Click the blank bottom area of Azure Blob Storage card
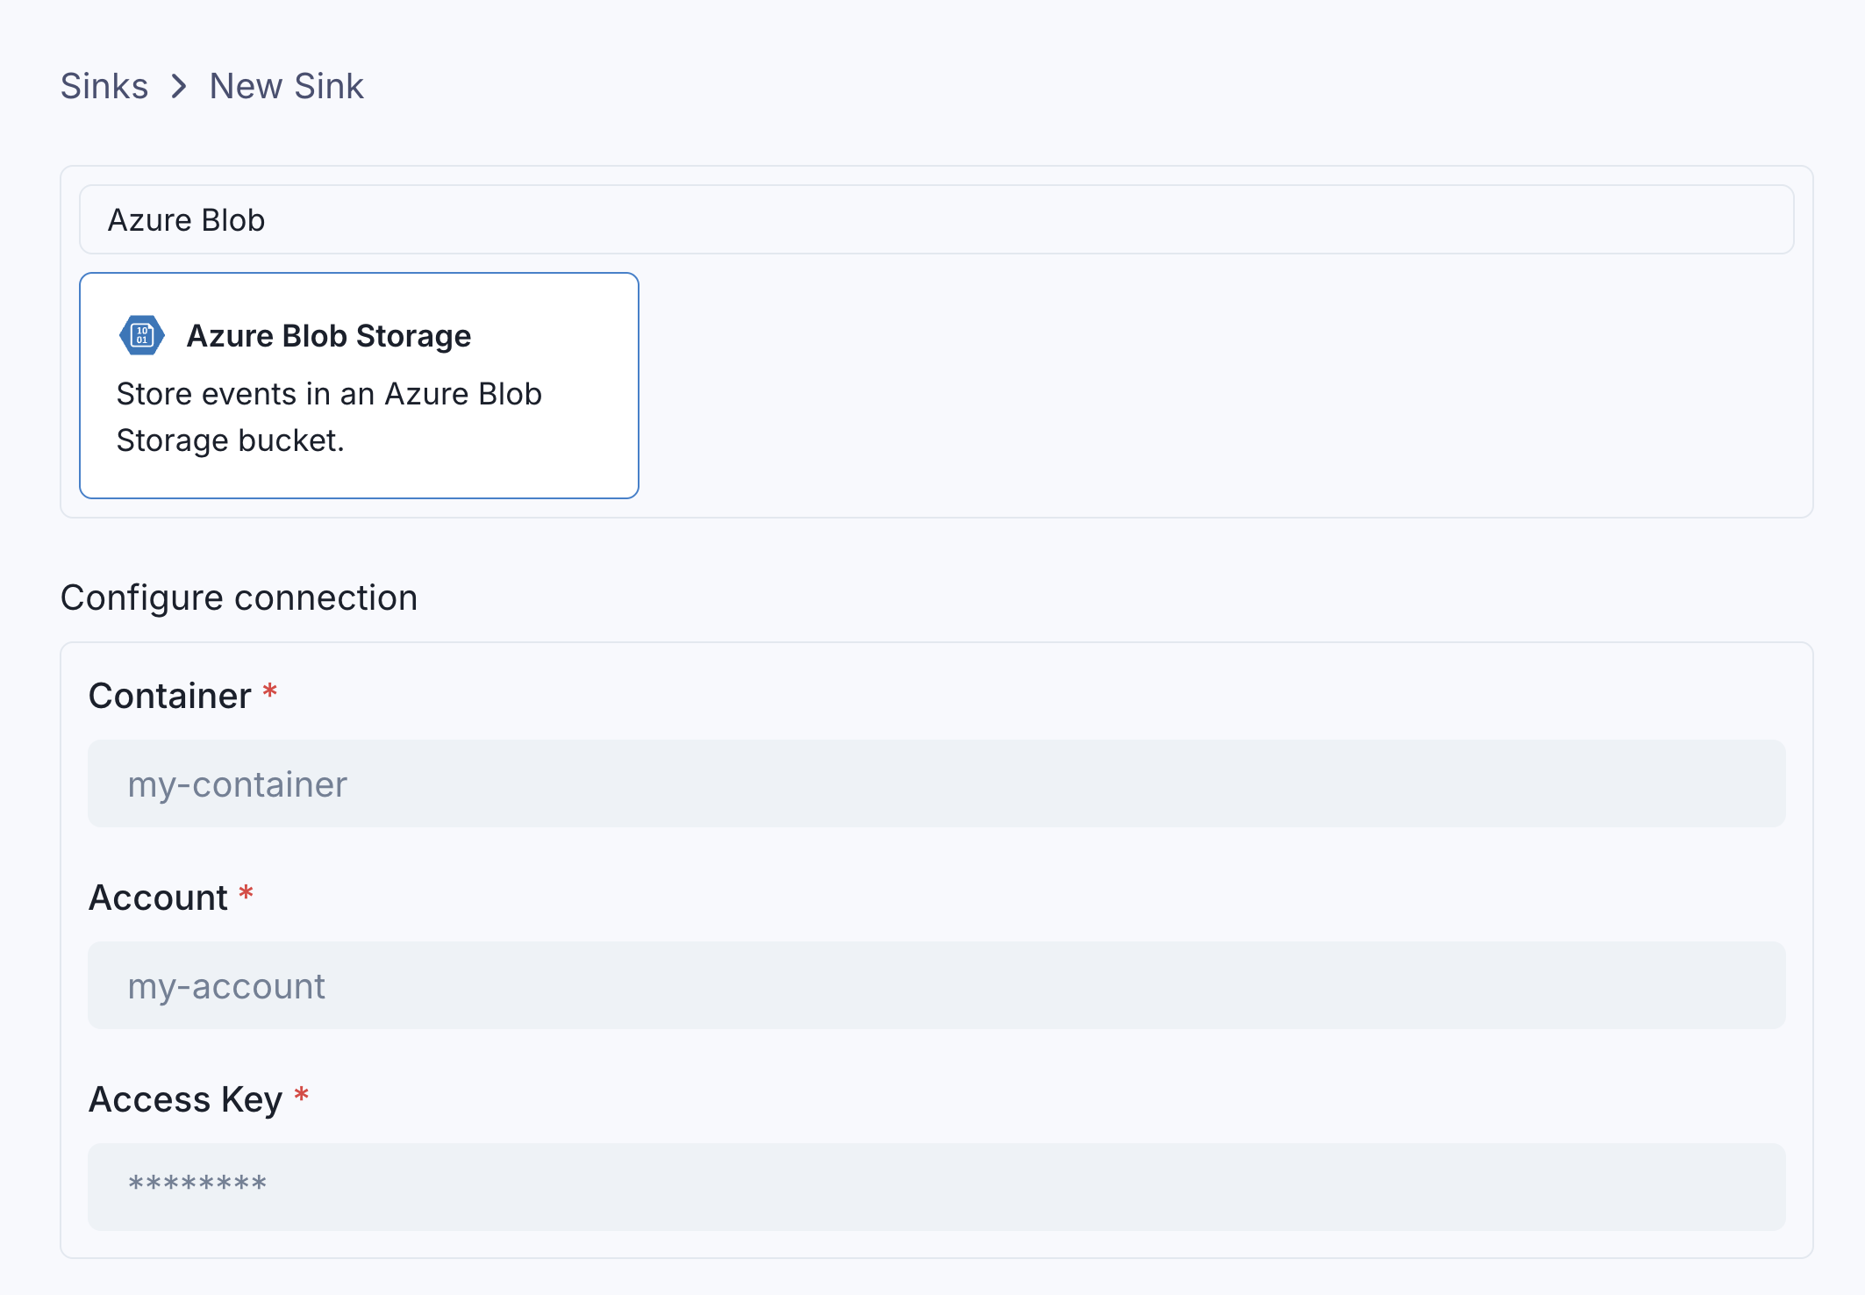Screen dimensions: 1865x1295 pyautogui.click(x=359, y=476)
